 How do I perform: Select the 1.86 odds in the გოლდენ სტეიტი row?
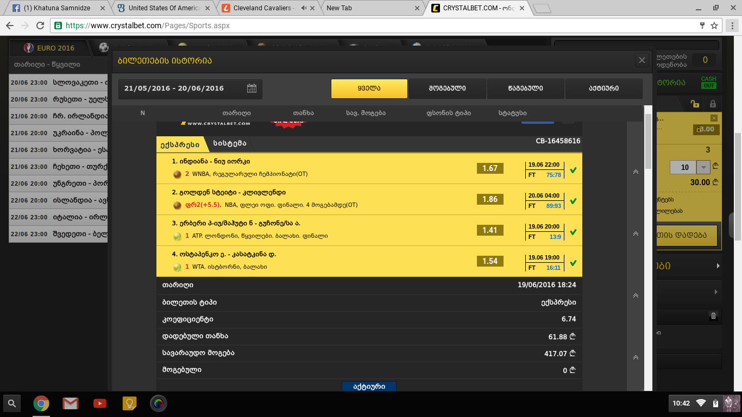(490, 199)
